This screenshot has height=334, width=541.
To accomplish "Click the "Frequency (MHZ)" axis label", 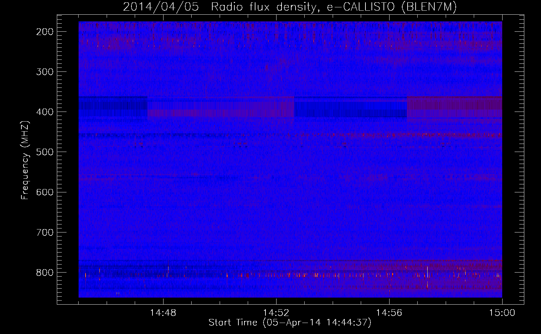I will click(x=25, y=160).
